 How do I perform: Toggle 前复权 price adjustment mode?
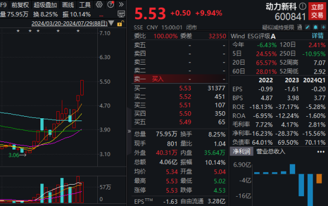pyautogui.click(x=20, y=4)
